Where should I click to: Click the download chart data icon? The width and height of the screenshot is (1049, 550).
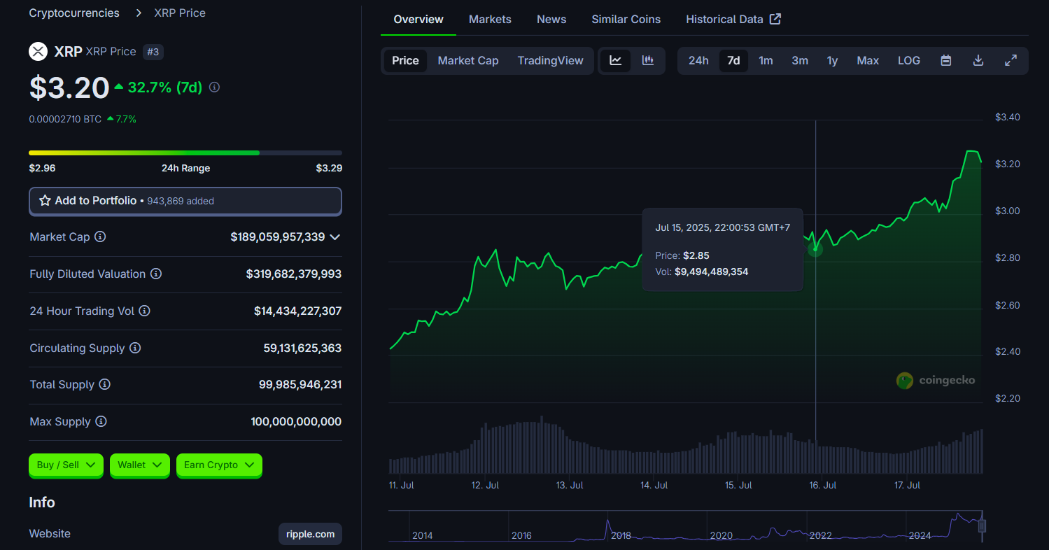click(x=978, y=60)
